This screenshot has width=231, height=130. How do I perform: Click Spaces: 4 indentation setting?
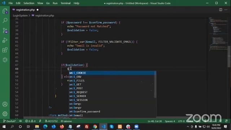(170, 121)
